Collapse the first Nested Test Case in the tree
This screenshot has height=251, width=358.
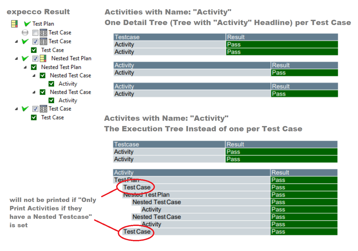(34, 76)
